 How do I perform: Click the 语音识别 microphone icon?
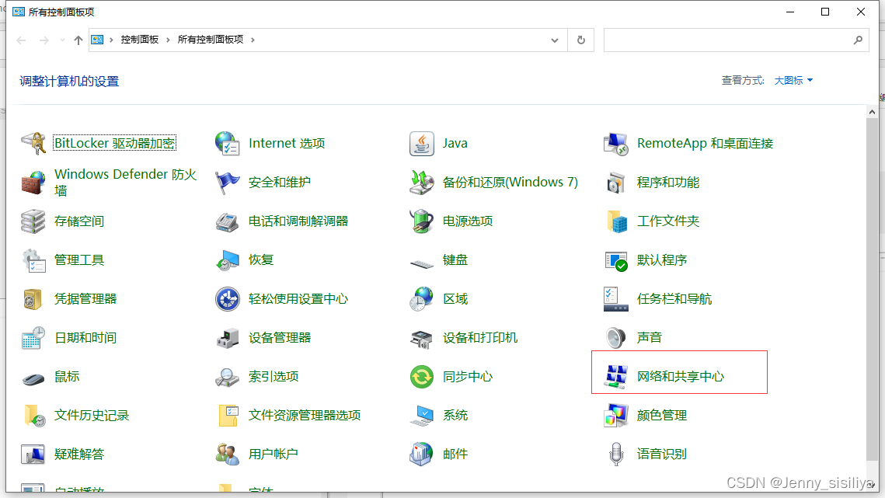(x=616, y=454)
